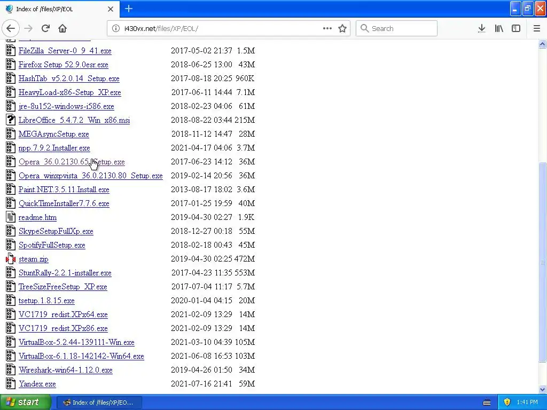Viewport: 547px width, 410px height.
Task: Open the Firefox home page
Action: click(x=62, y=28)
